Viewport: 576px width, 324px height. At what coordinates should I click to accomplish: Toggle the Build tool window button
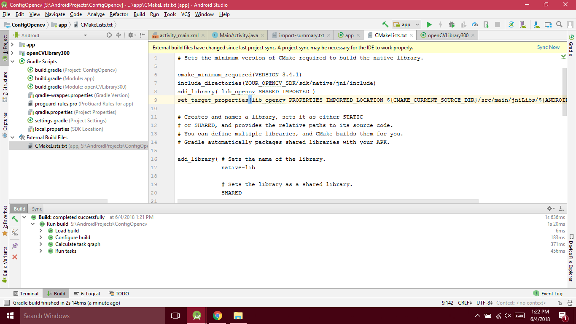tap(56, 294)
